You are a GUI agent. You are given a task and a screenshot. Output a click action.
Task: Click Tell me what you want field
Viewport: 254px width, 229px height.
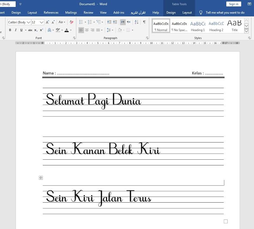click(225, 12)
